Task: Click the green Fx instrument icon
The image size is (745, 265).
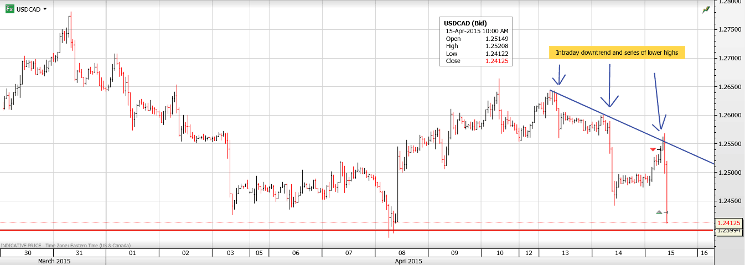Action: [x=9, y=9]
